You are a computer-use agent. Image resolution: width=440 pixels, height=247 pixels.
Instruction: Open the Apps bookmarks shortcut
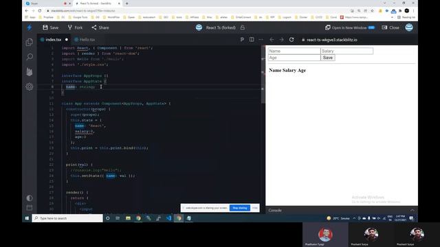click(x=30, y=17)
